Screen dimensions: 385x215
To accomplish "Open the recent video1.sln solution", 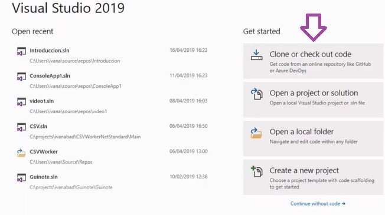I will [x=112, y=106].
